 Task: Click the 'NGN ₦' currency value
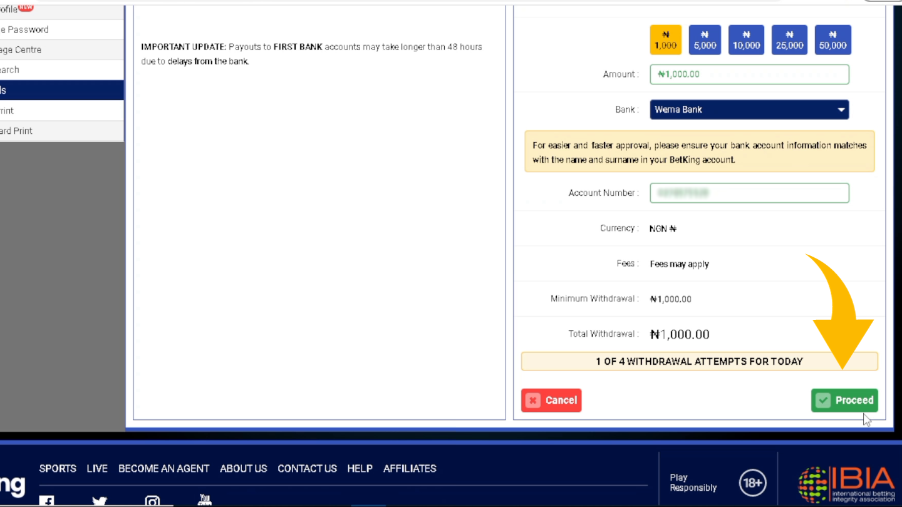point(663,228)
